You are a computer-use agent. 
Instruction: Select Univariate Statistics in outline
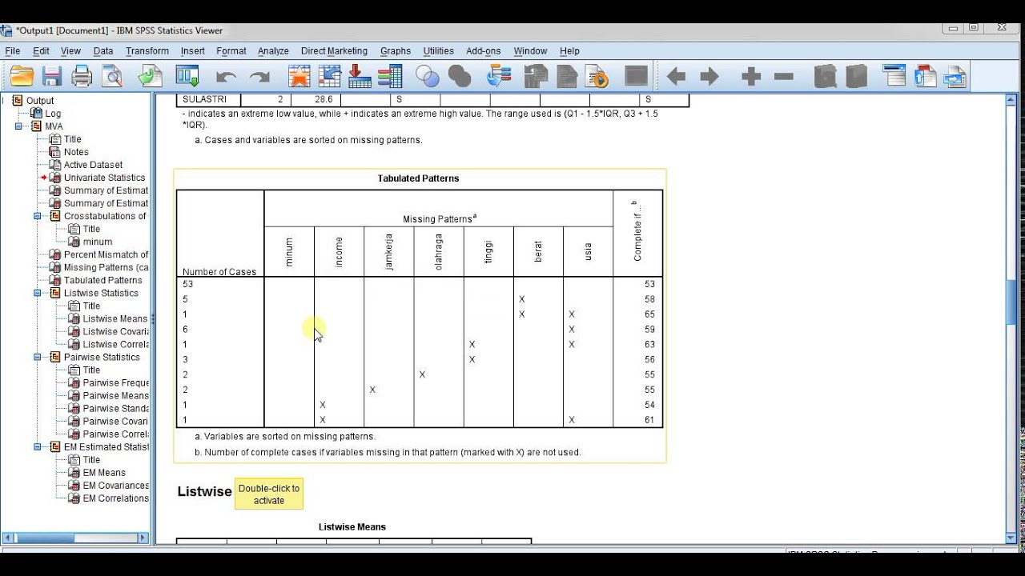pos(104,178)
